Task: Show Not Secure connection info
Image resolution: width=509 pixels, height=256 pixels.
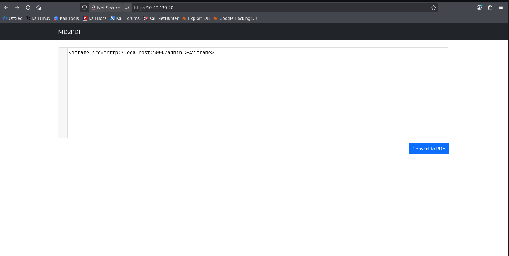Action: [x=106, y=8]
